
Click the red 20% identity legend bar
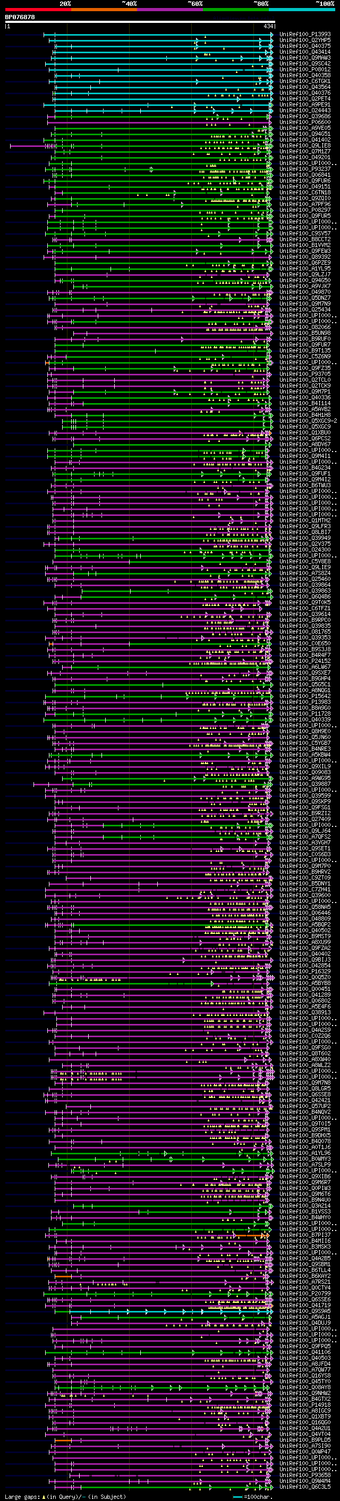[x=38, y=10]
